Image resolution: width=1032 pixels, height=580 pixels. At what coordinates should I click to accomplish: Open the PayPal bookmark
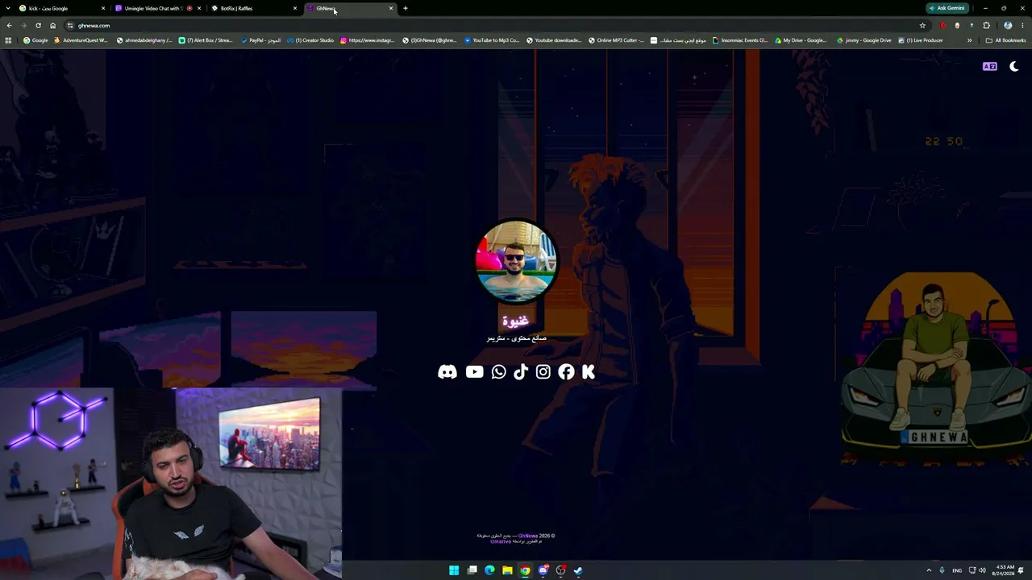tap(261, 40)
